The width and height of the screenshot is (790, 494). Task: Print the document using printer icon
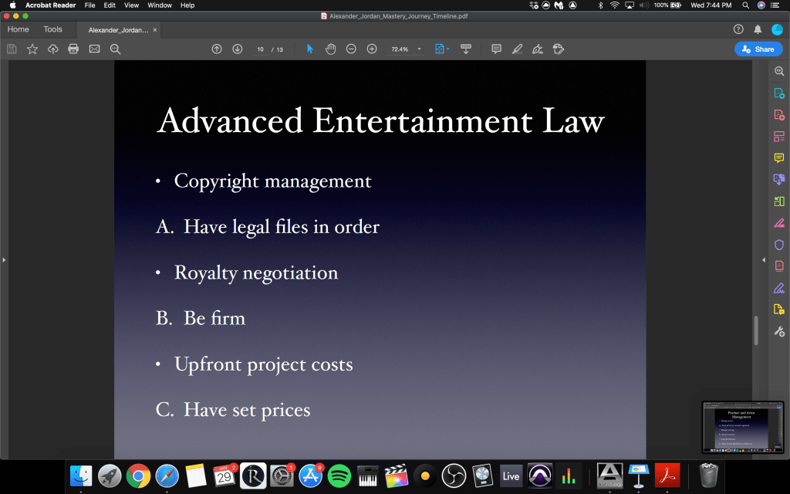(x=73, y=49)
